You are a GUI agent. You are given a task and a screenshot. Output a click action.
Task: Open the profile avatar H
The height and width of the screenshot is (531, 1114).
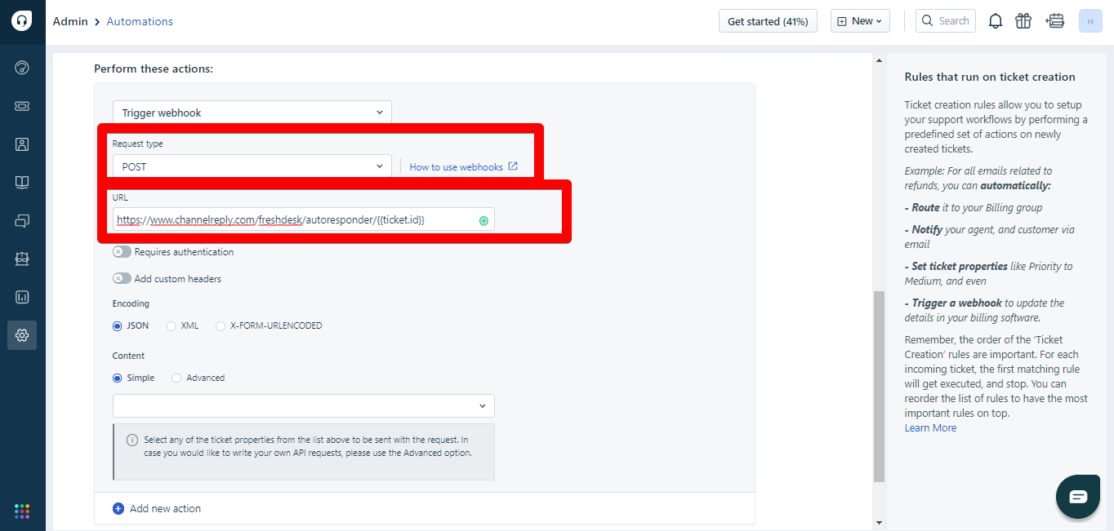(x=1090, y=21)
